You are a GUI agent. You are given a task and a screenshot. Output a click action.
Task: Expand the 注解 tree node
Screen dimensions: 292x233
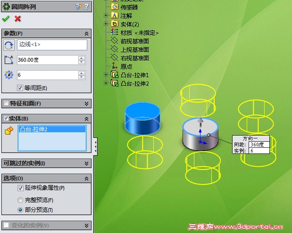(106, 15)
